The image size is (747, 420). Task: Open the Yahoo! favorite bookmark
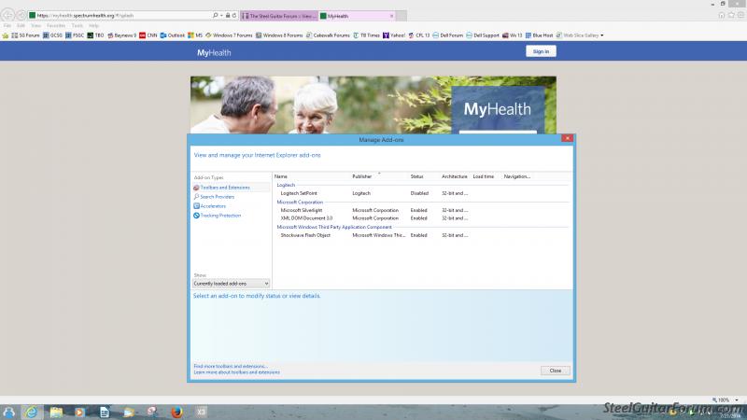394,35
